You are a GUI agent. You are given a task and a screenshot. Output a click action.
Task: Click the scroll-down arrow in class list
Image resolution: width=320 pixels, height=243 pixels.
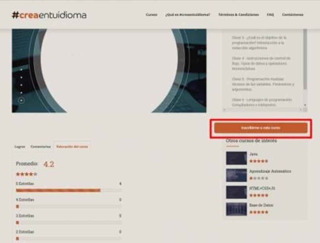pos(305,105)
